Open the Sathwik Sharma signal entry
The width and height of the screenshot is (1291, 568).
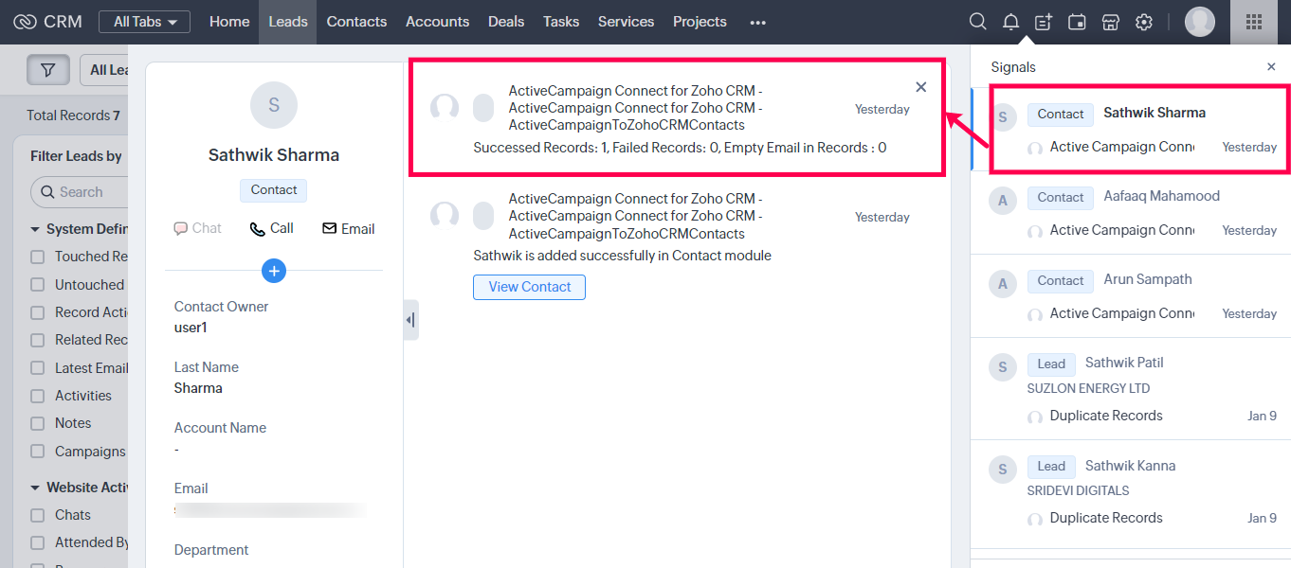point(1130,129)
